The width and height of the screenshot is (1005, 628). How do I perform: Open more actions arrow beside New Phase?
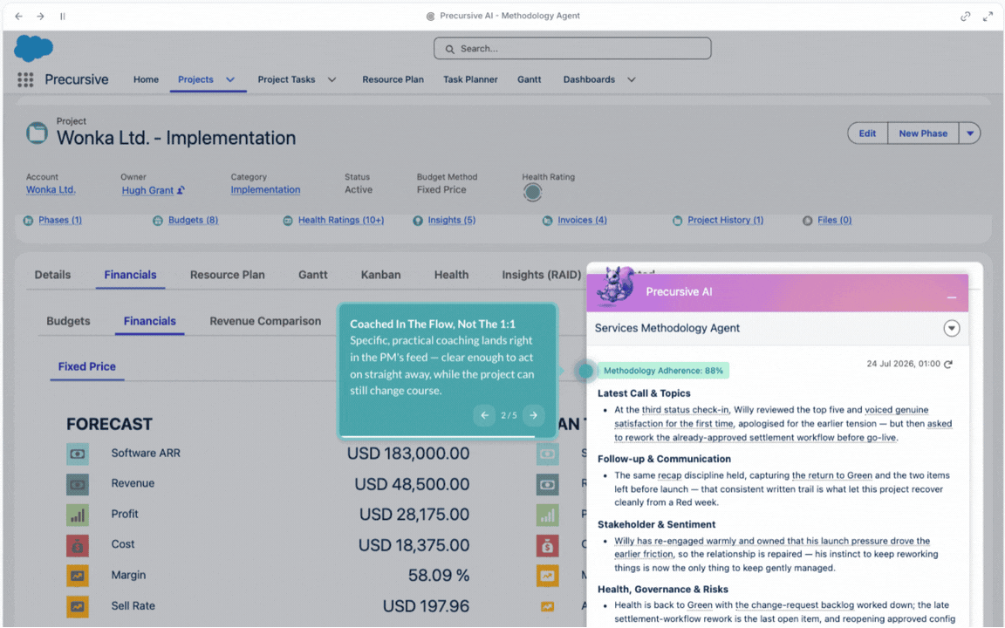click(970, 133)
